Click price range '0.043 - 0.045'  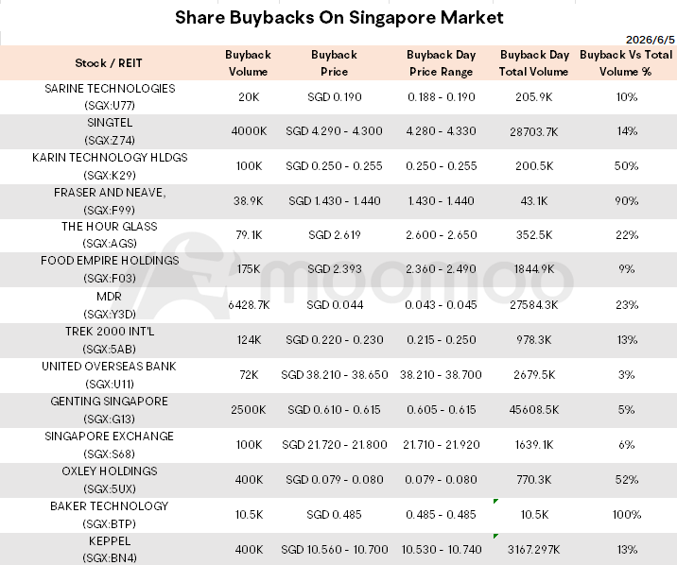[441, 305]
